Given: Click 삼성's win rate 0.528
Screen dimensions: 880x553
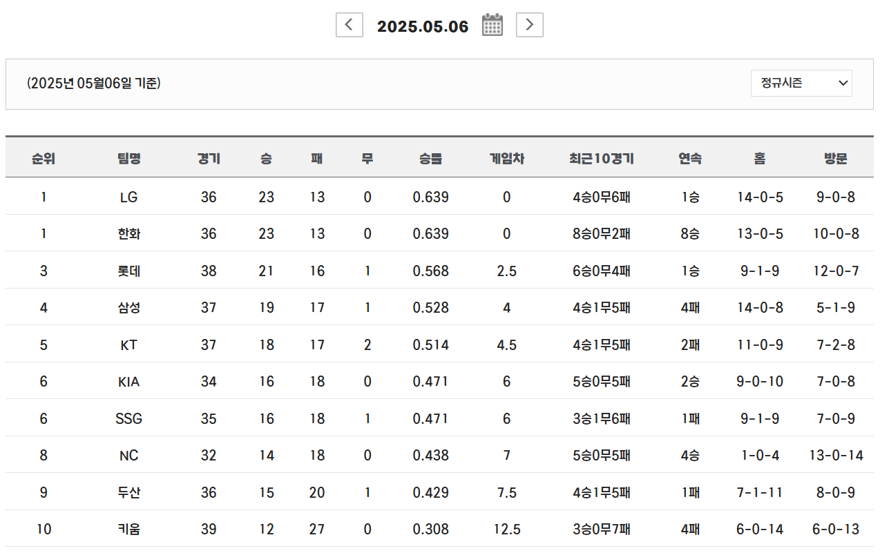Looking at the screenshot, I should pos(430,308).
